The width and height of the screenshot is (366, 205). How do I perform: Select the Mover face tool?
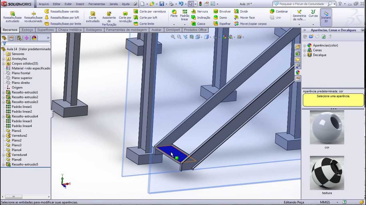tap(244, 18)
